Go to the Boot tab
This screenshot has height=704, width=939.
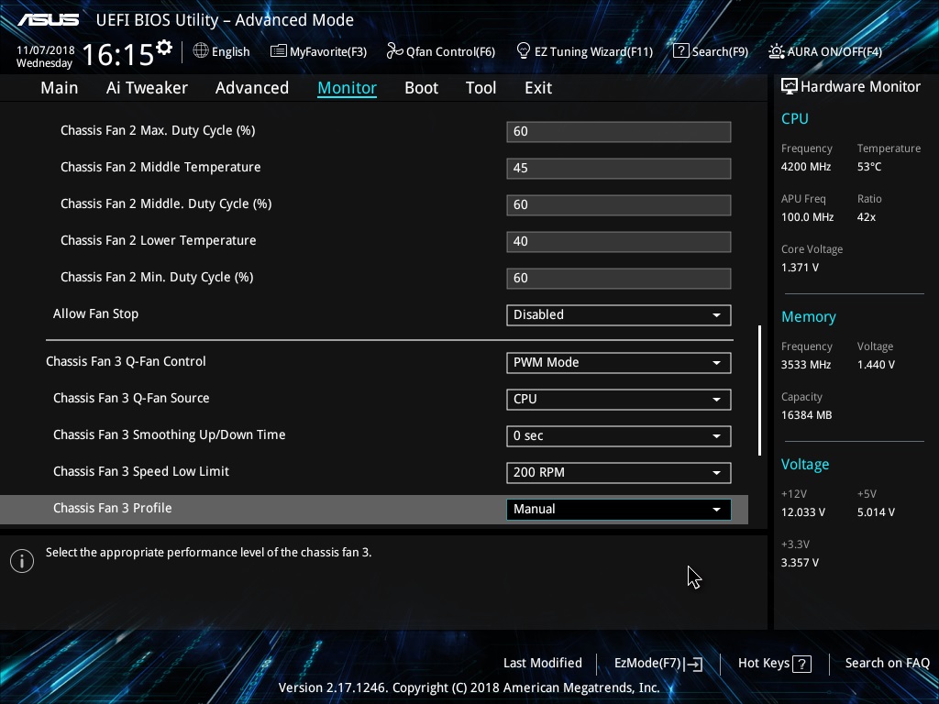pyautogui.click(x=422, y=88)
